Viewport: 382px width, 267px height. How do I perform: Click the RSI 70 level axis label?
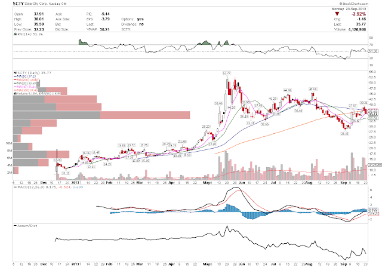pyautogui.click(x=371, y=45)
